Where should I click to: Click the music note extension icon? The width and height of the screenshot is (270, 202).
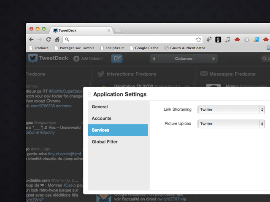pos(227,40)
